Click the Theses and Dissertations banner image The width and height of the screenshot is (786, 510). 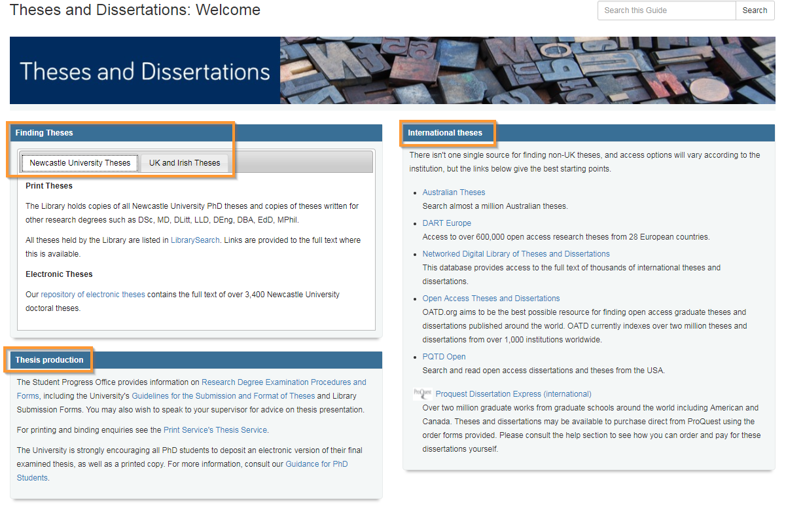click(392, 71)
